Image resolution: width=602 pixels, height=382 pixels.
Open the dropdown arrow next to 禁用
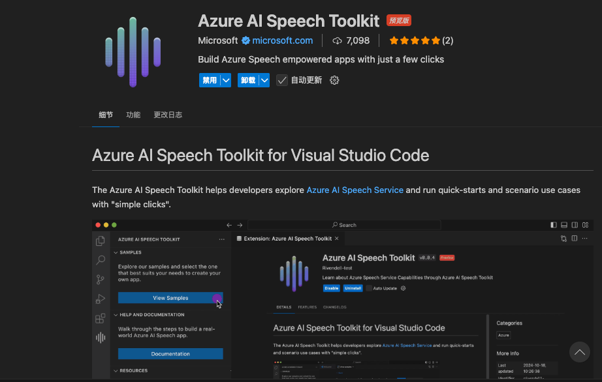[226, 80]
